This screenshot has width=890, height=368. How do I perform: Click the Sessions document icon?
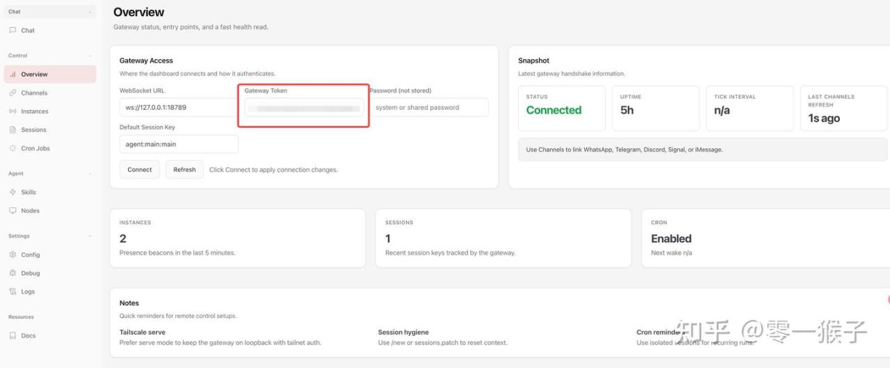pyautogui.click(x=13, y=130)
